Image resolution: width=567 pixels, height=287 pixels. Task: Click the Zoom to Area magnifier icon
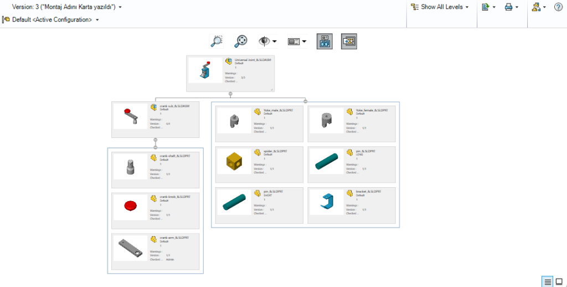pos(217,41)
